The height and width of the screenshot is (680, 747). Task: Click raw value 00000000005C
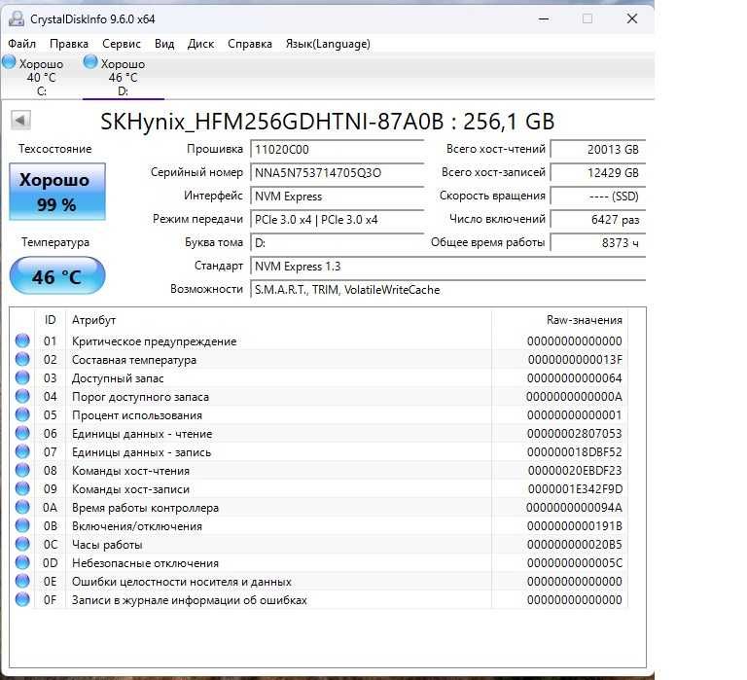point(575,563)
